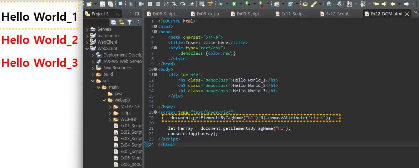Collapse the head tag fold on line 3

tap(156, 32)
